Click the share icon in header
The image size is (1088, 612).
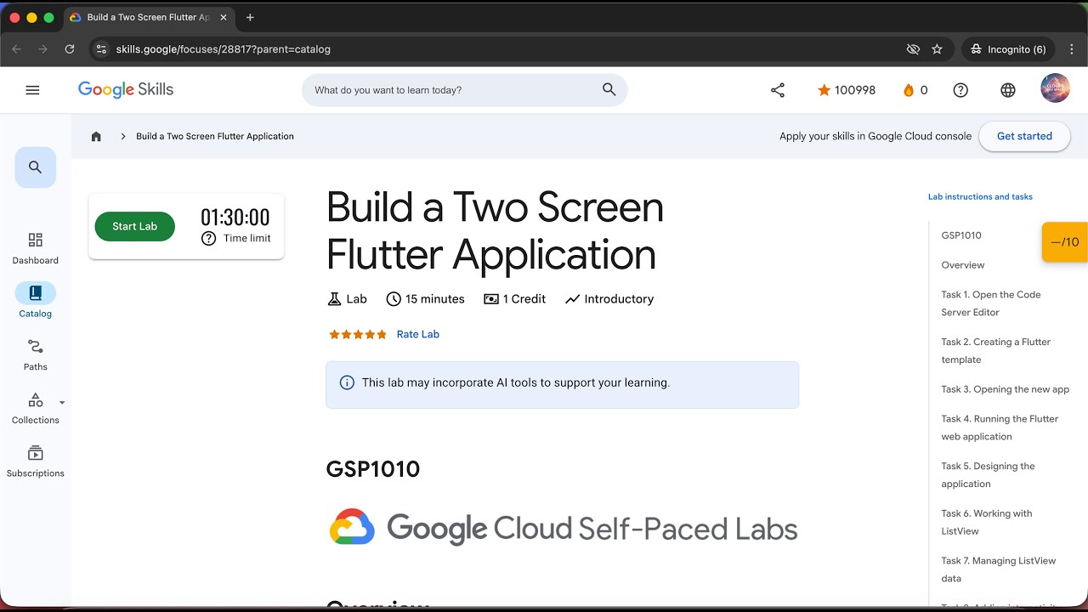pyautogui.click(x=778, y=90)
